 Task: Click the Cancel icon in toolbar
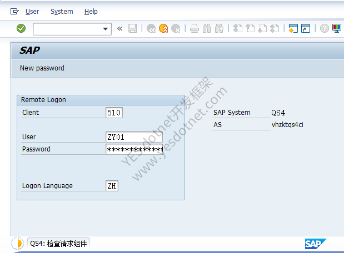(176, 28)
